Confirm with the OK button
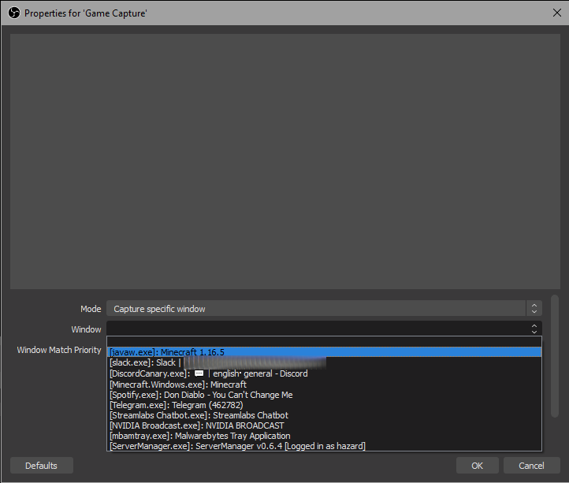The height and width of the screenshot is (483, 569). (477, 465)
